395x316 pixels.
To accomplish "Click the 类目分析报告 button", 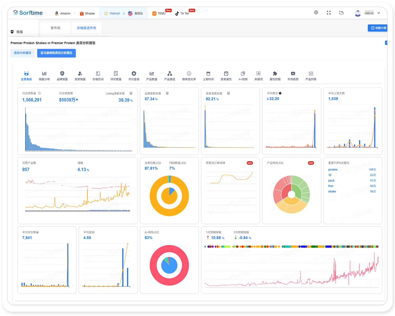I will tap(23, 53).
